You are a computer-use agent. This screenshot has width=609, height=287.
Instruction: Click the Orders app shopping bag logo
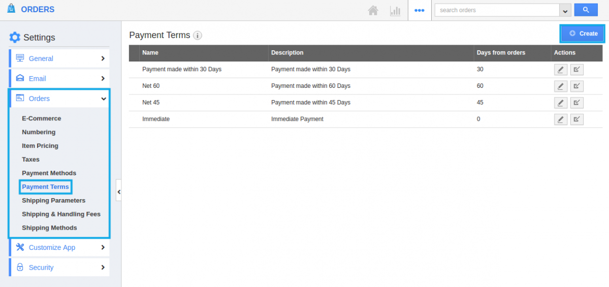[11, 9]
